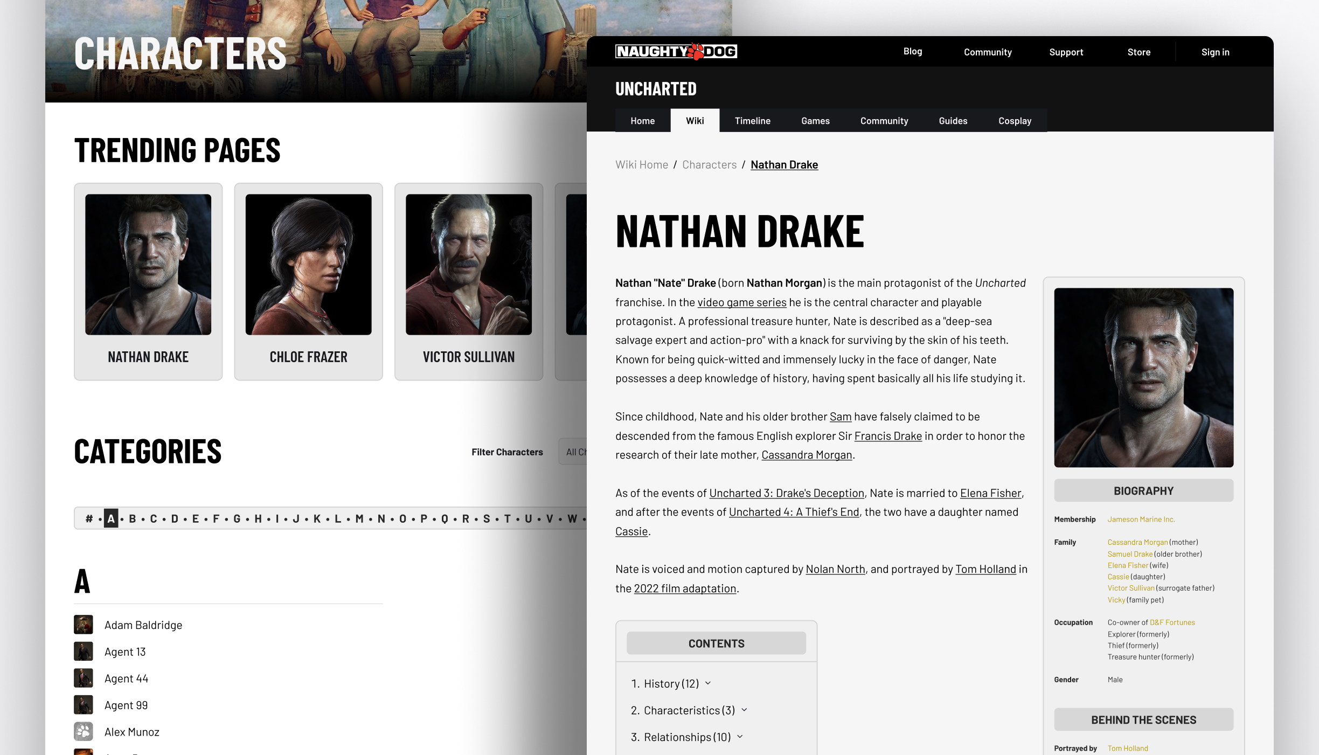This screenshot has width=1319, height=755.
Task: Click the CONTENTS box header
Action: tap(717, 643)
